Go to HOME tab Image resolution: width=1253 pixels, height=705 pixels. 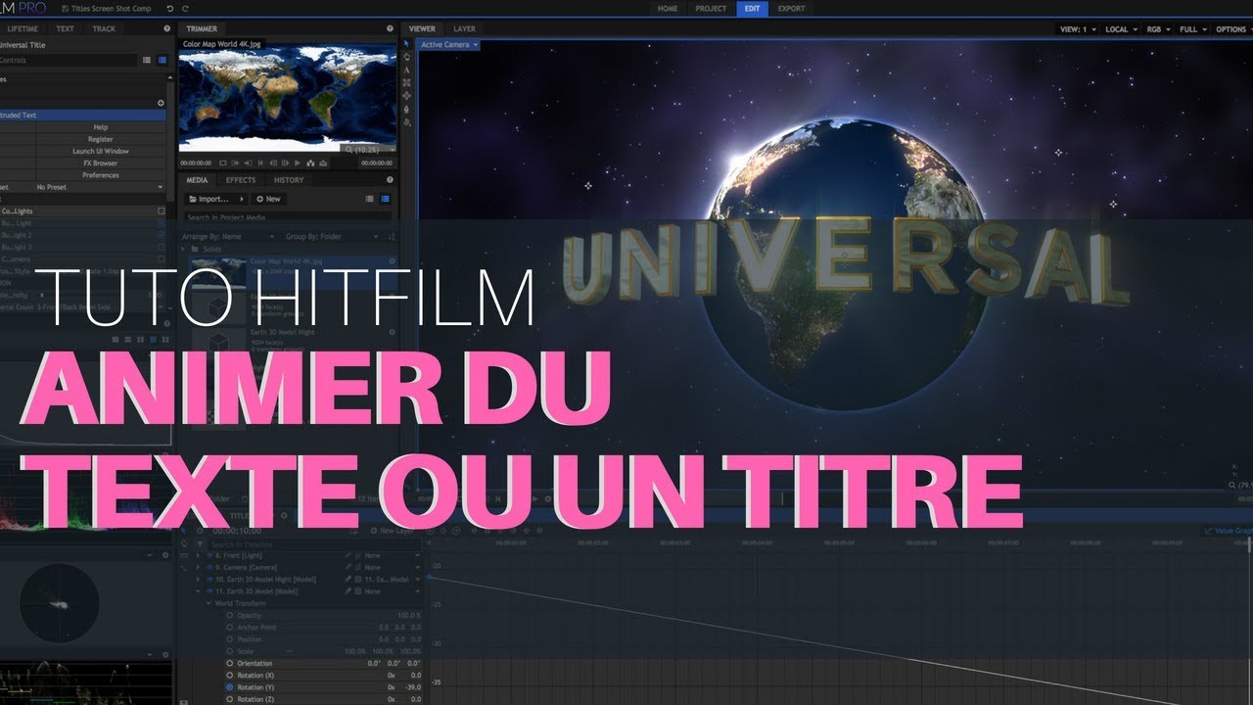pyautogui.click(x=668, y=8)
